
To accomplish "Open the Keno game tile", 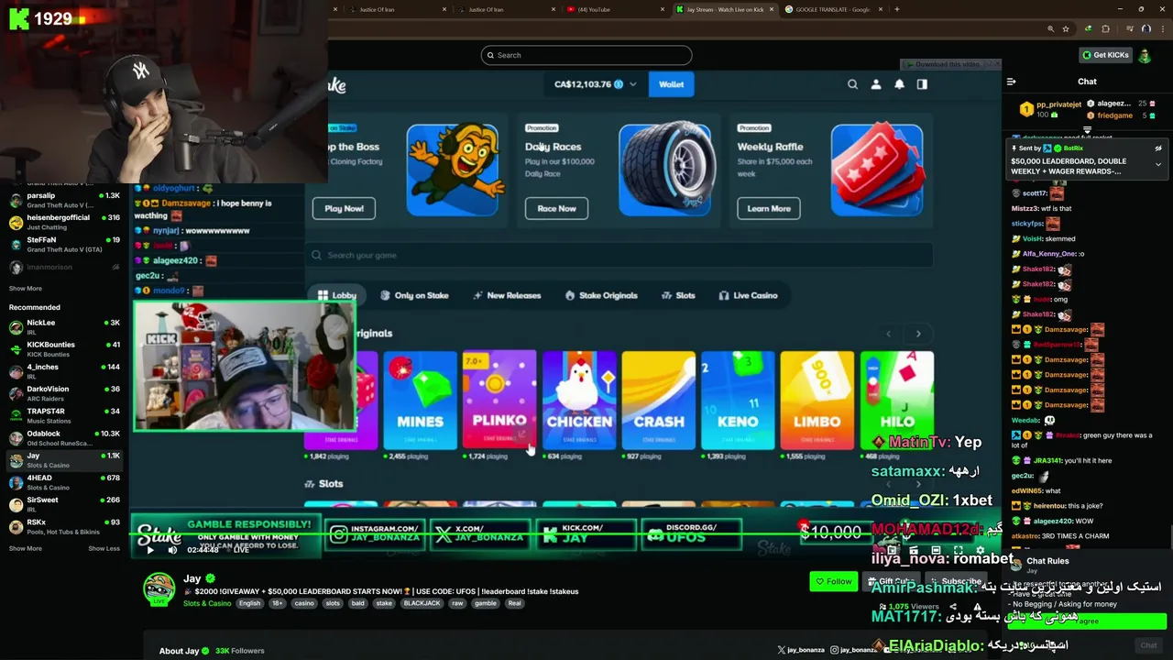I will click(x=738, y=400).
